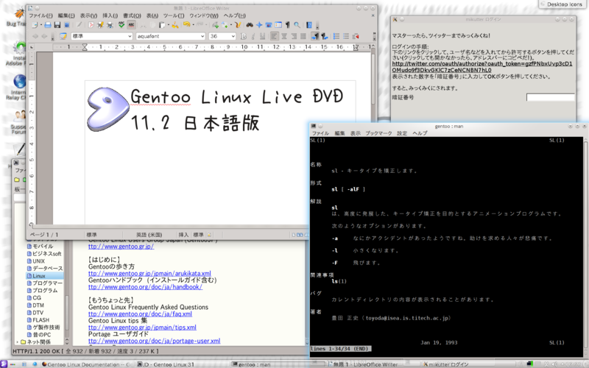This screenshot has width=589, height=368.
Task: Open the 編集(E) menu in Writer
Action: click(x=66, y=15)
